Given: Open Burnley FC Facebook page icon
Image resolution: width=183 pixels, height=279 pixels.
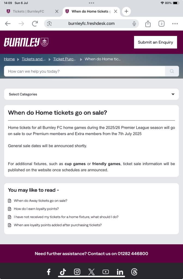Looking at the screenshot, I should pos(49,272).
